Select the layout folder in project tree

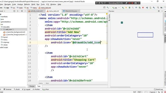tap(4, 37)
